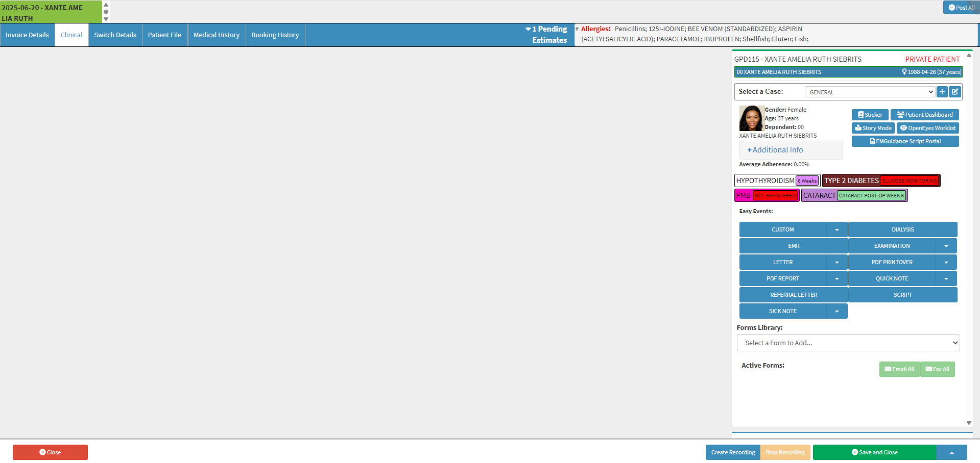The height and width of the screenshot is (463, 980).
Task: Click Stop Recording
Action: (x=785, y=452)
